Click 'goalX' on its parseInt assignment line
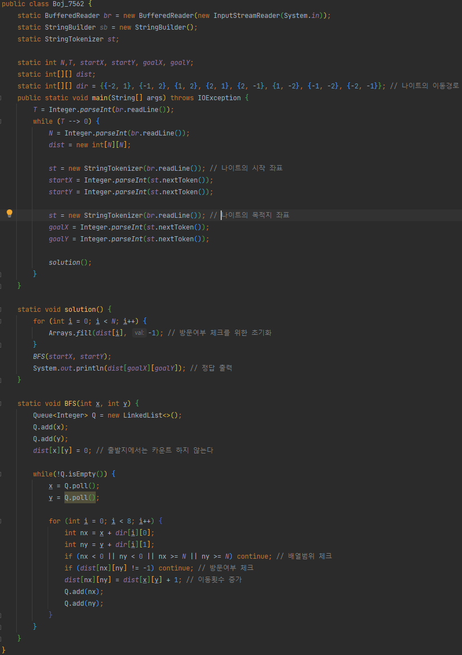The image size is (462, 655). [58, 227]
